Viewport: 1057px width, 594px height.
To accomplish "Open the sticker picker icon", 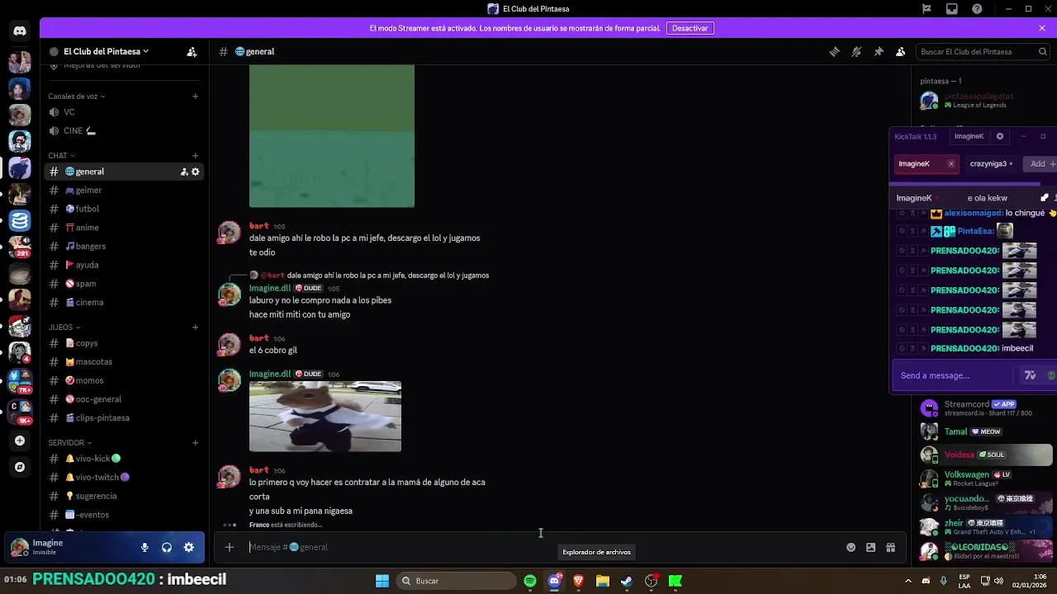I will [x=870, y=547].
